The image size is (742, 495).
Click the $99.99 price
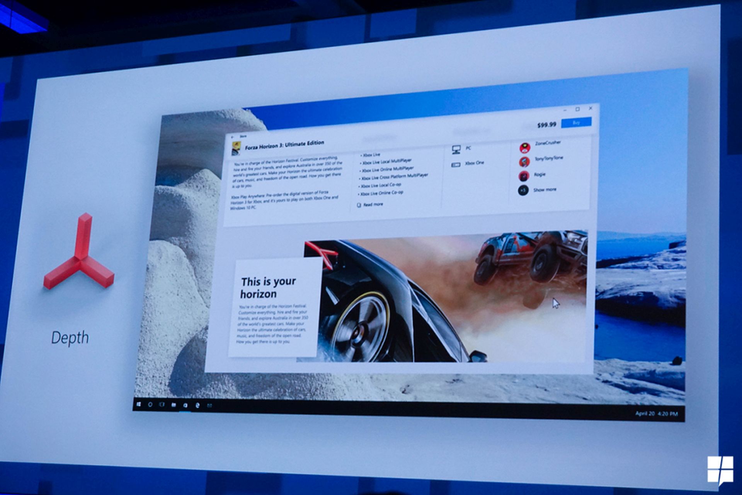pos(547,124)
